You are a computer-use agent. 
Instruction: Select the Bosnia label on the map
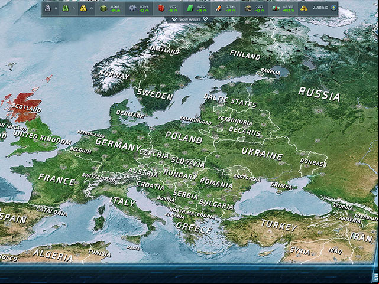[166, 198]
